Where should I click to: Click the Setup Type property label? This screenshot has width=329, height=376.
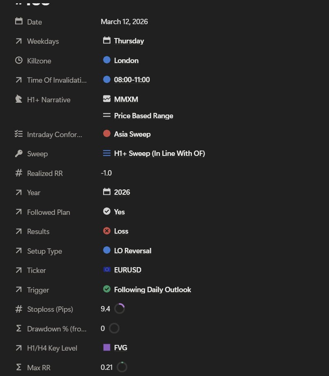(45, 251)
